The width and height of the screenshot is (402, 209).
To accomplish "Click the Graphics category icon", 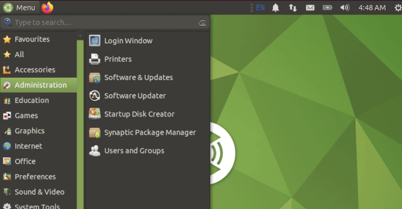I will click(7, 131).
